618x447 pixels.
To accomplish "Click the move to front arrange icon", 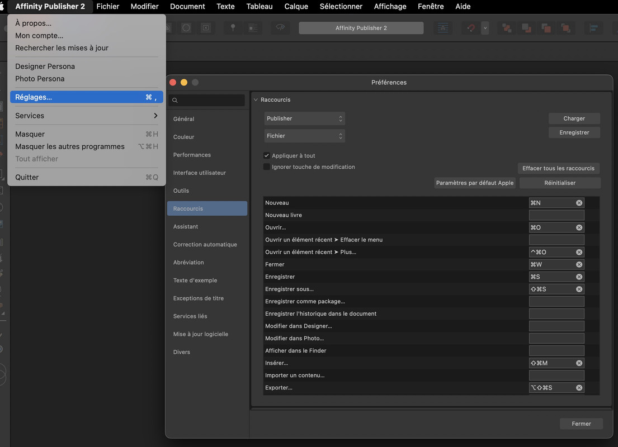I will (566, 28).
